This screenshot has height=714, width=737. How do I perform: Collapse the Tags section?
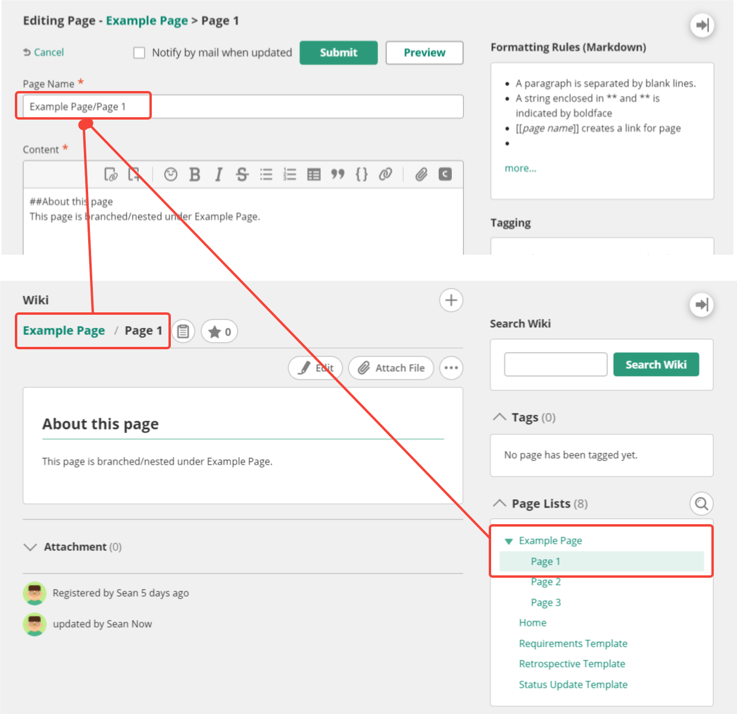499,417
